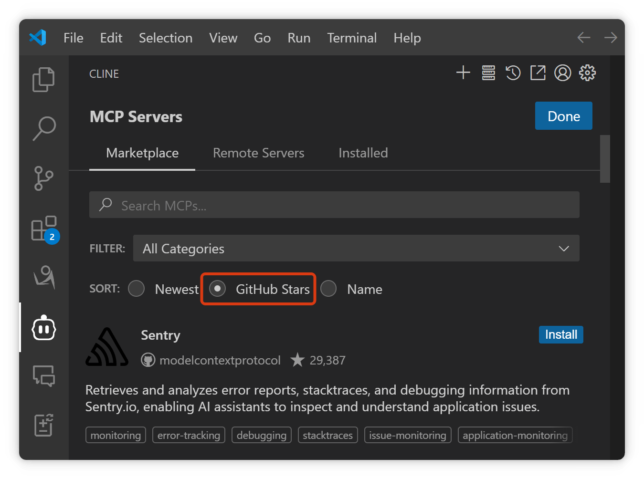Select the Newest sort radio button
Image resolution: width=644 pixels, height=479 pixels.
137,289
